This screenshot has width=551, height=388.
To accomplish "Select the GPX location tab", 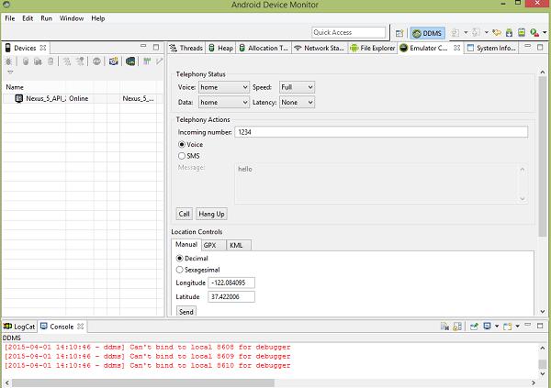I will 214,245.
